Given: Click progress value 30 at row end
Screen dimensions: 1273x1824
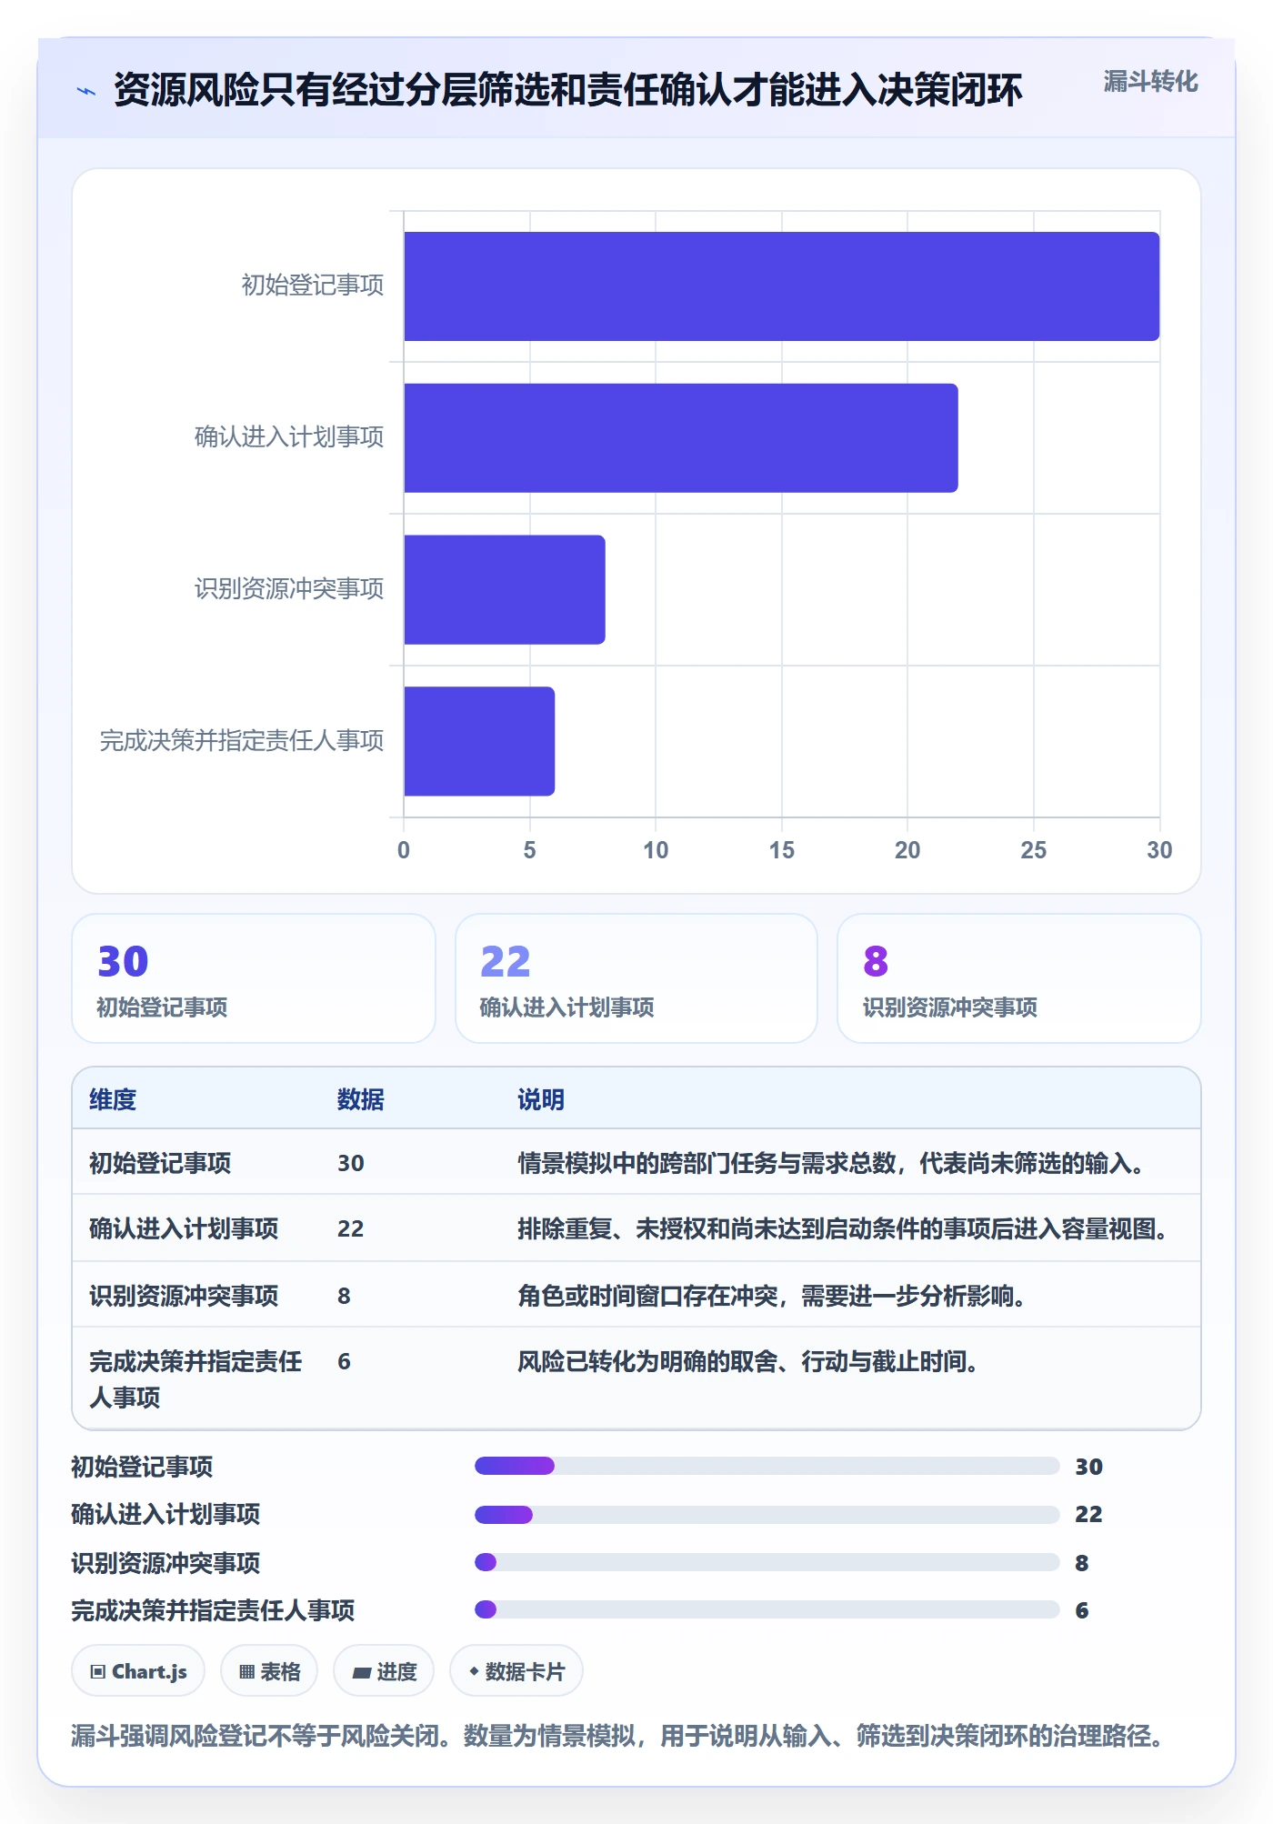Looking at the screenshot, I should click(x=1088, y=1467).
